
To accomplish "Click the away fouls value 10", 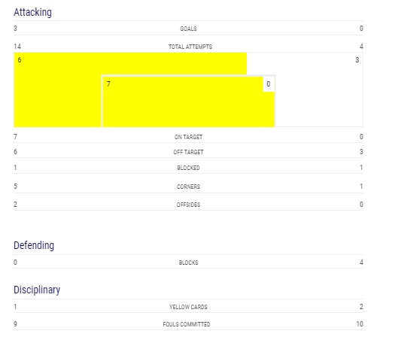I will click(360, 324).
